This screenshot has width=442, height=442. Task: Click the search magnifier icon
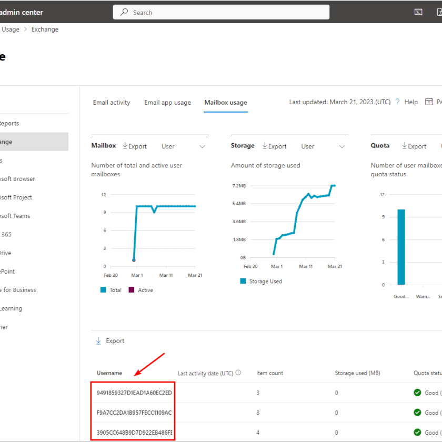(x=124, y=12)
